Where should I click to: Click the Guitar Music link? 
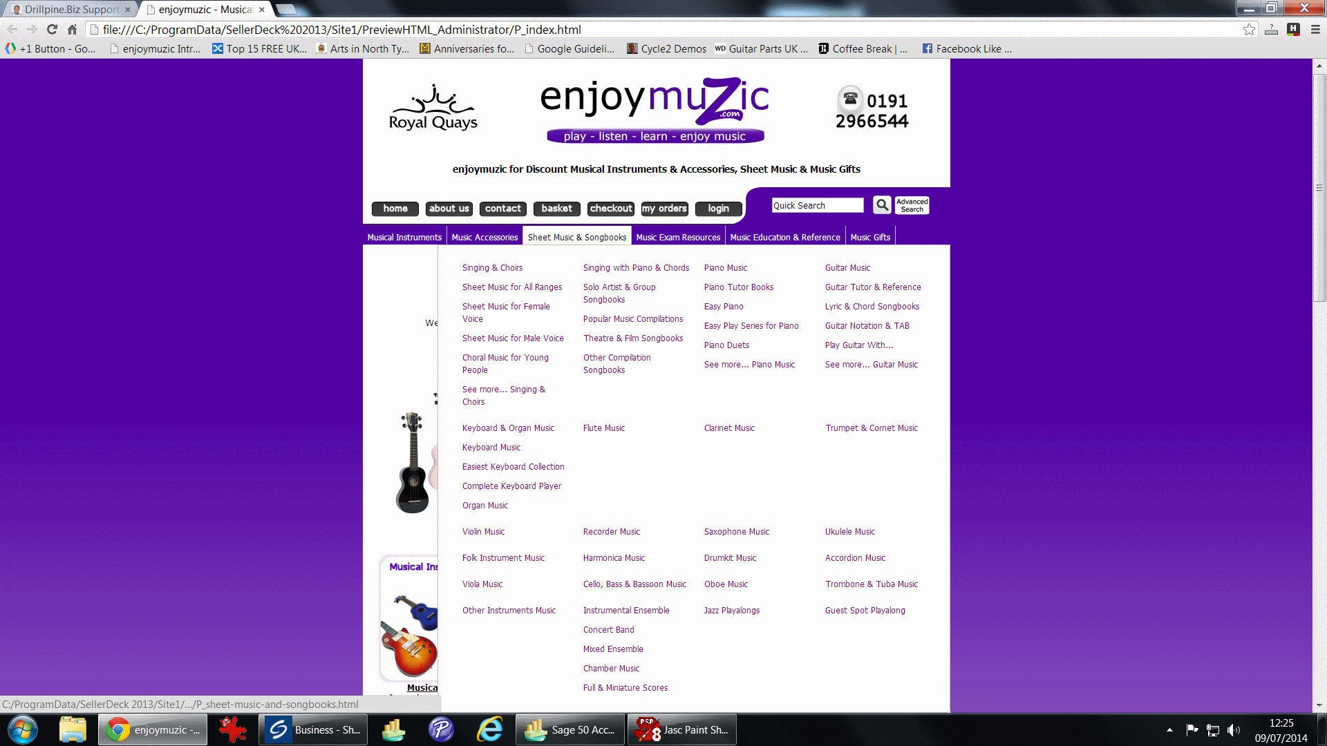(847, 267)
